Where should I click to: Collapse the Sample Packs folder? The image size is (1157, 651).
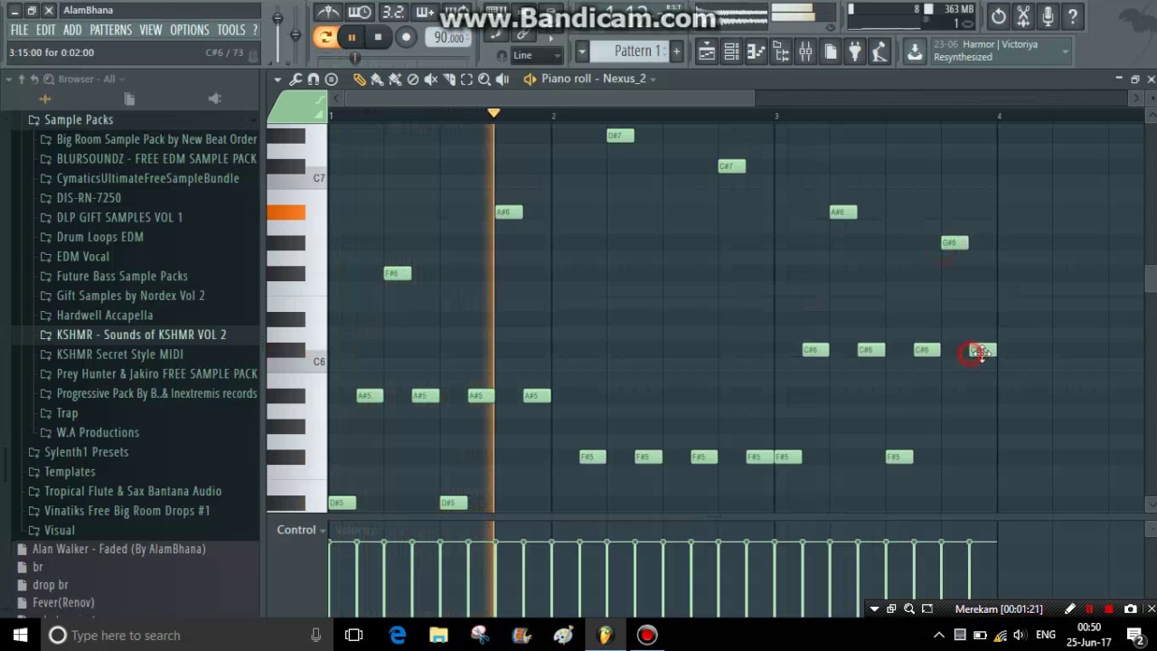[79, 119]
